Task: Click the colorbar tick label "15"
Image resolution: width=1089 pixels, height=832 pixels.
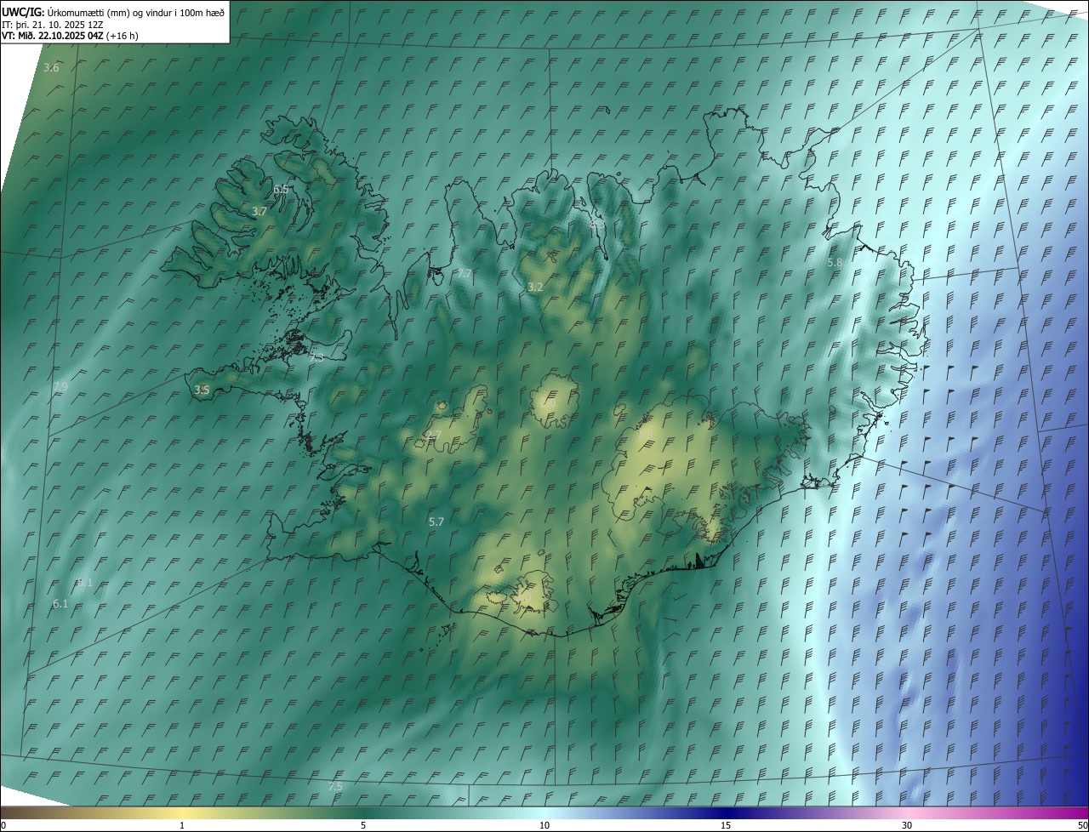Action: click(x=726, y=825)
